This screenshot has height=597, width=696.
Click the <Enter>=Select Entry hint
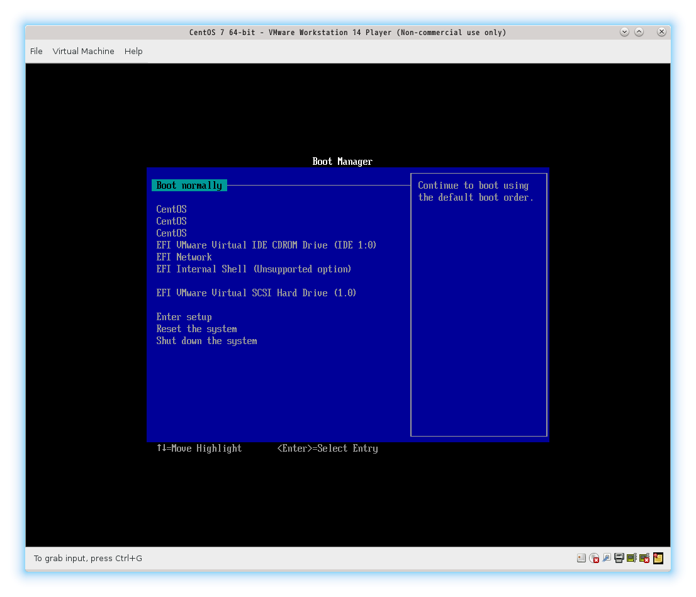328,449
